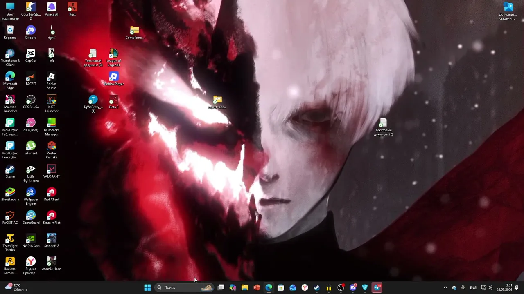Image resolution: width=524 pixels, height=294 pixels.
Task: Open the clock and date panel
Action: coord(504,287)
